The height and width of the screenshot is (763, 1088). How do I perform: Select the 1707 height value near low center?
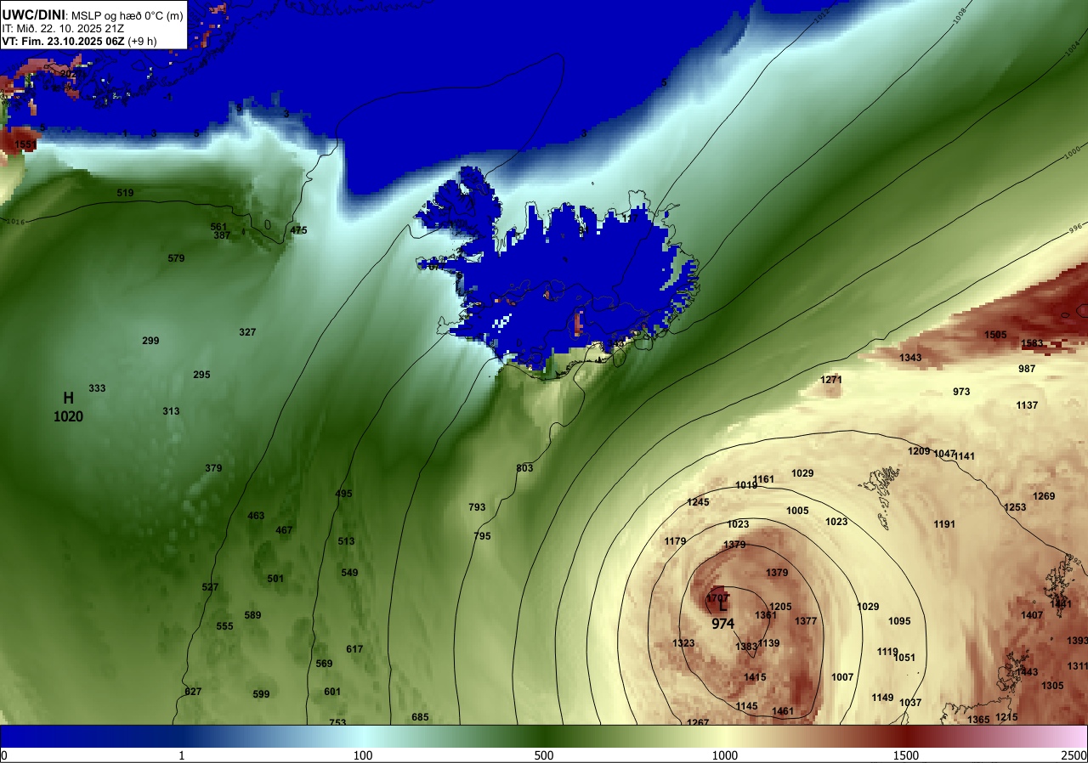[x=717, y=598]
